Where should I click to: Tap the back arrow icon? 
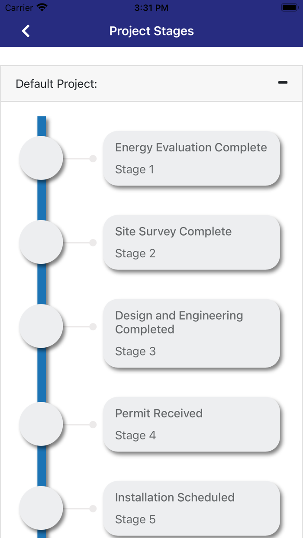coord(26,31)
